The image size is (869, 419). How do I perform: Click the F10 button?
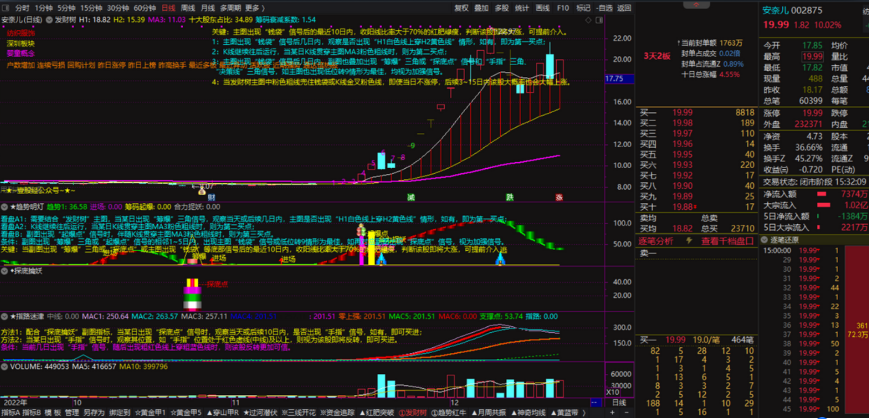tap(563, 8)
